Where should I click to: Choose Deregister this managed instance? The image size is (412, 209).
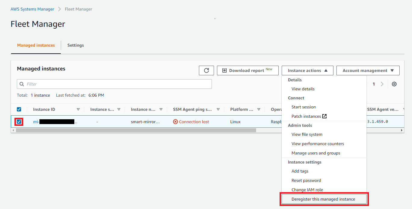coord(323,199)
